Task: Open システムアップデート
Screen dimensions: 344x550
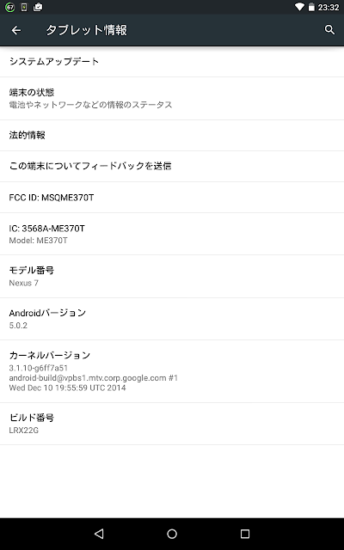Action: click(x=172, y=62)
